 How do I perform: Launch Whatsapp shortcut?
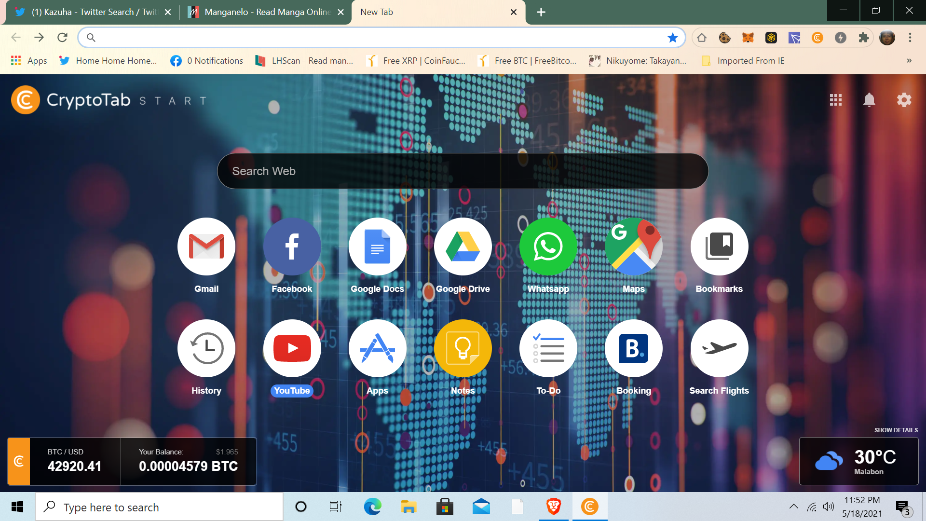(x=548, y=247)
